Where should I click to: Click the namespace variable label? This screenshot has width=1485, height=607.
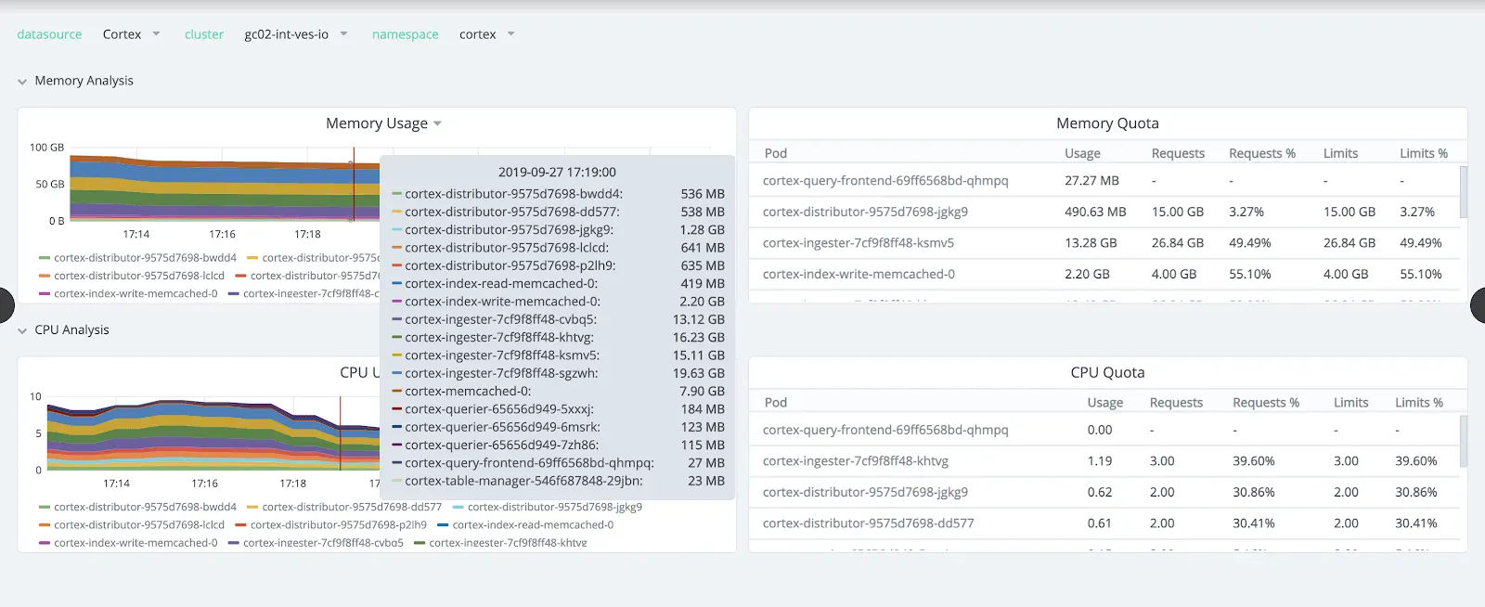point(406,34)
